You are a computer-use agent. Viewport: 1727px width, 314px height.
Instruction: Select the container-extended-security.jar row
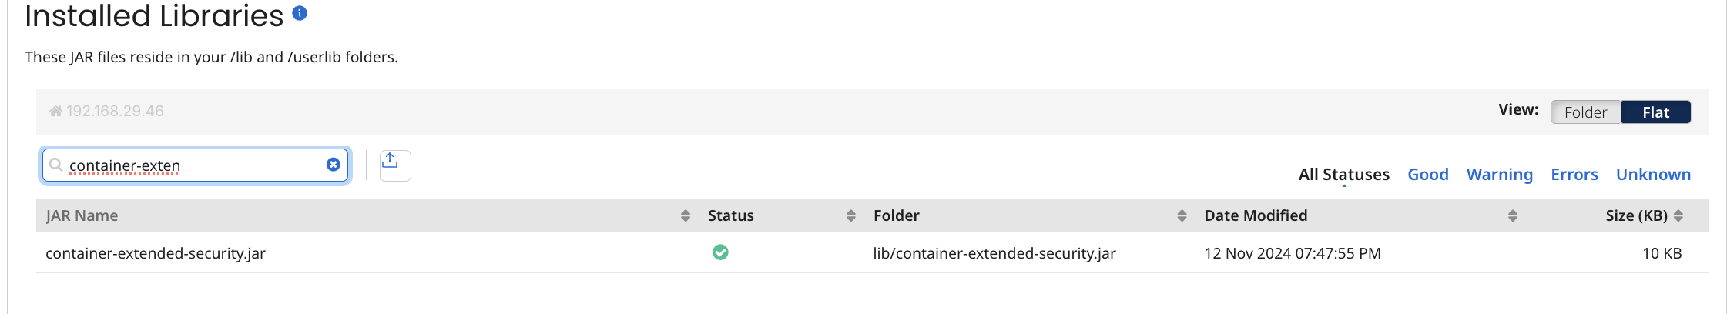[156, 253]
